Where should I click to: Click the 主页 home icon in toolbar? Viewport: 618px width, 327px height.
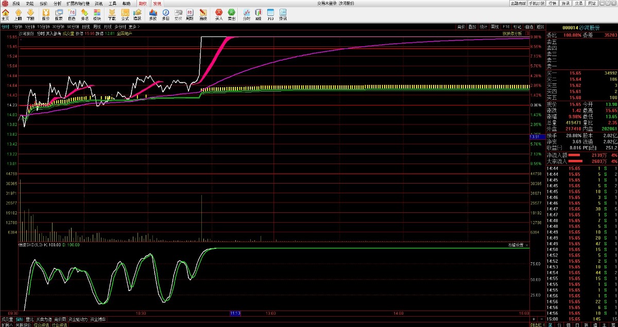point(6,14)
